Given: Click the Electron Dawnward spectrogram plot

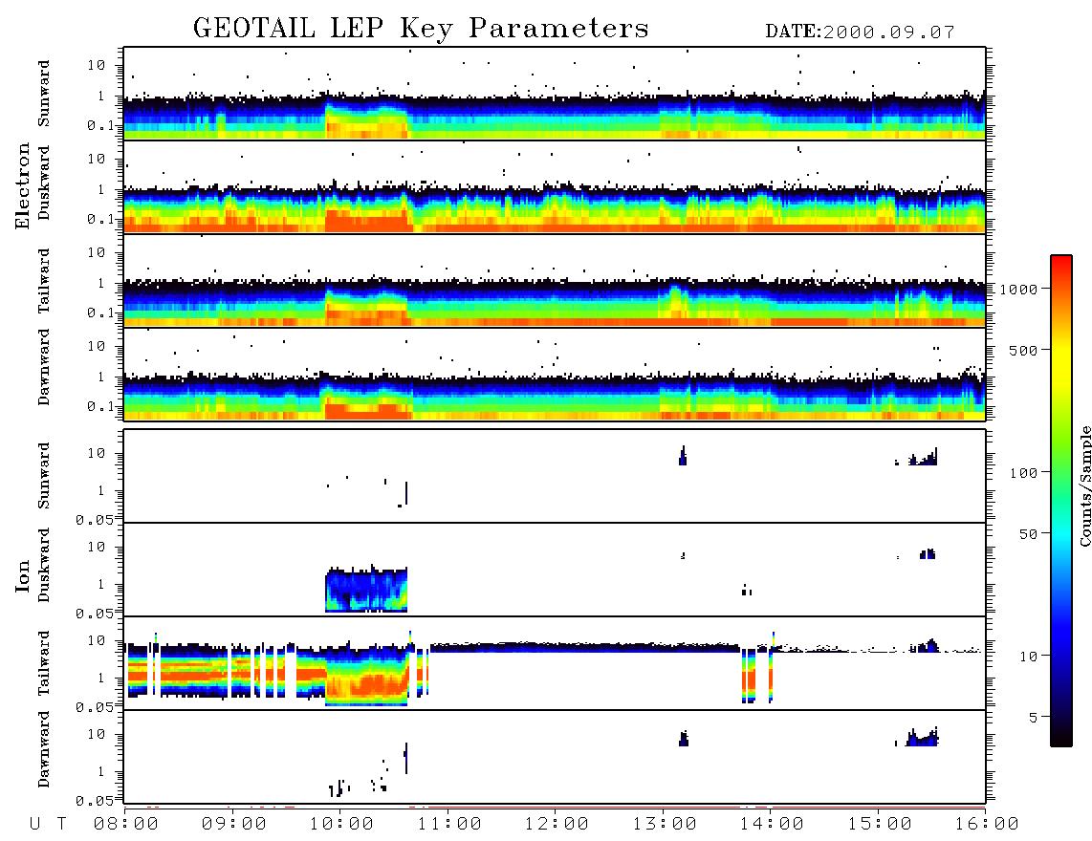Looking at the screenshot, I should (555, 374).
